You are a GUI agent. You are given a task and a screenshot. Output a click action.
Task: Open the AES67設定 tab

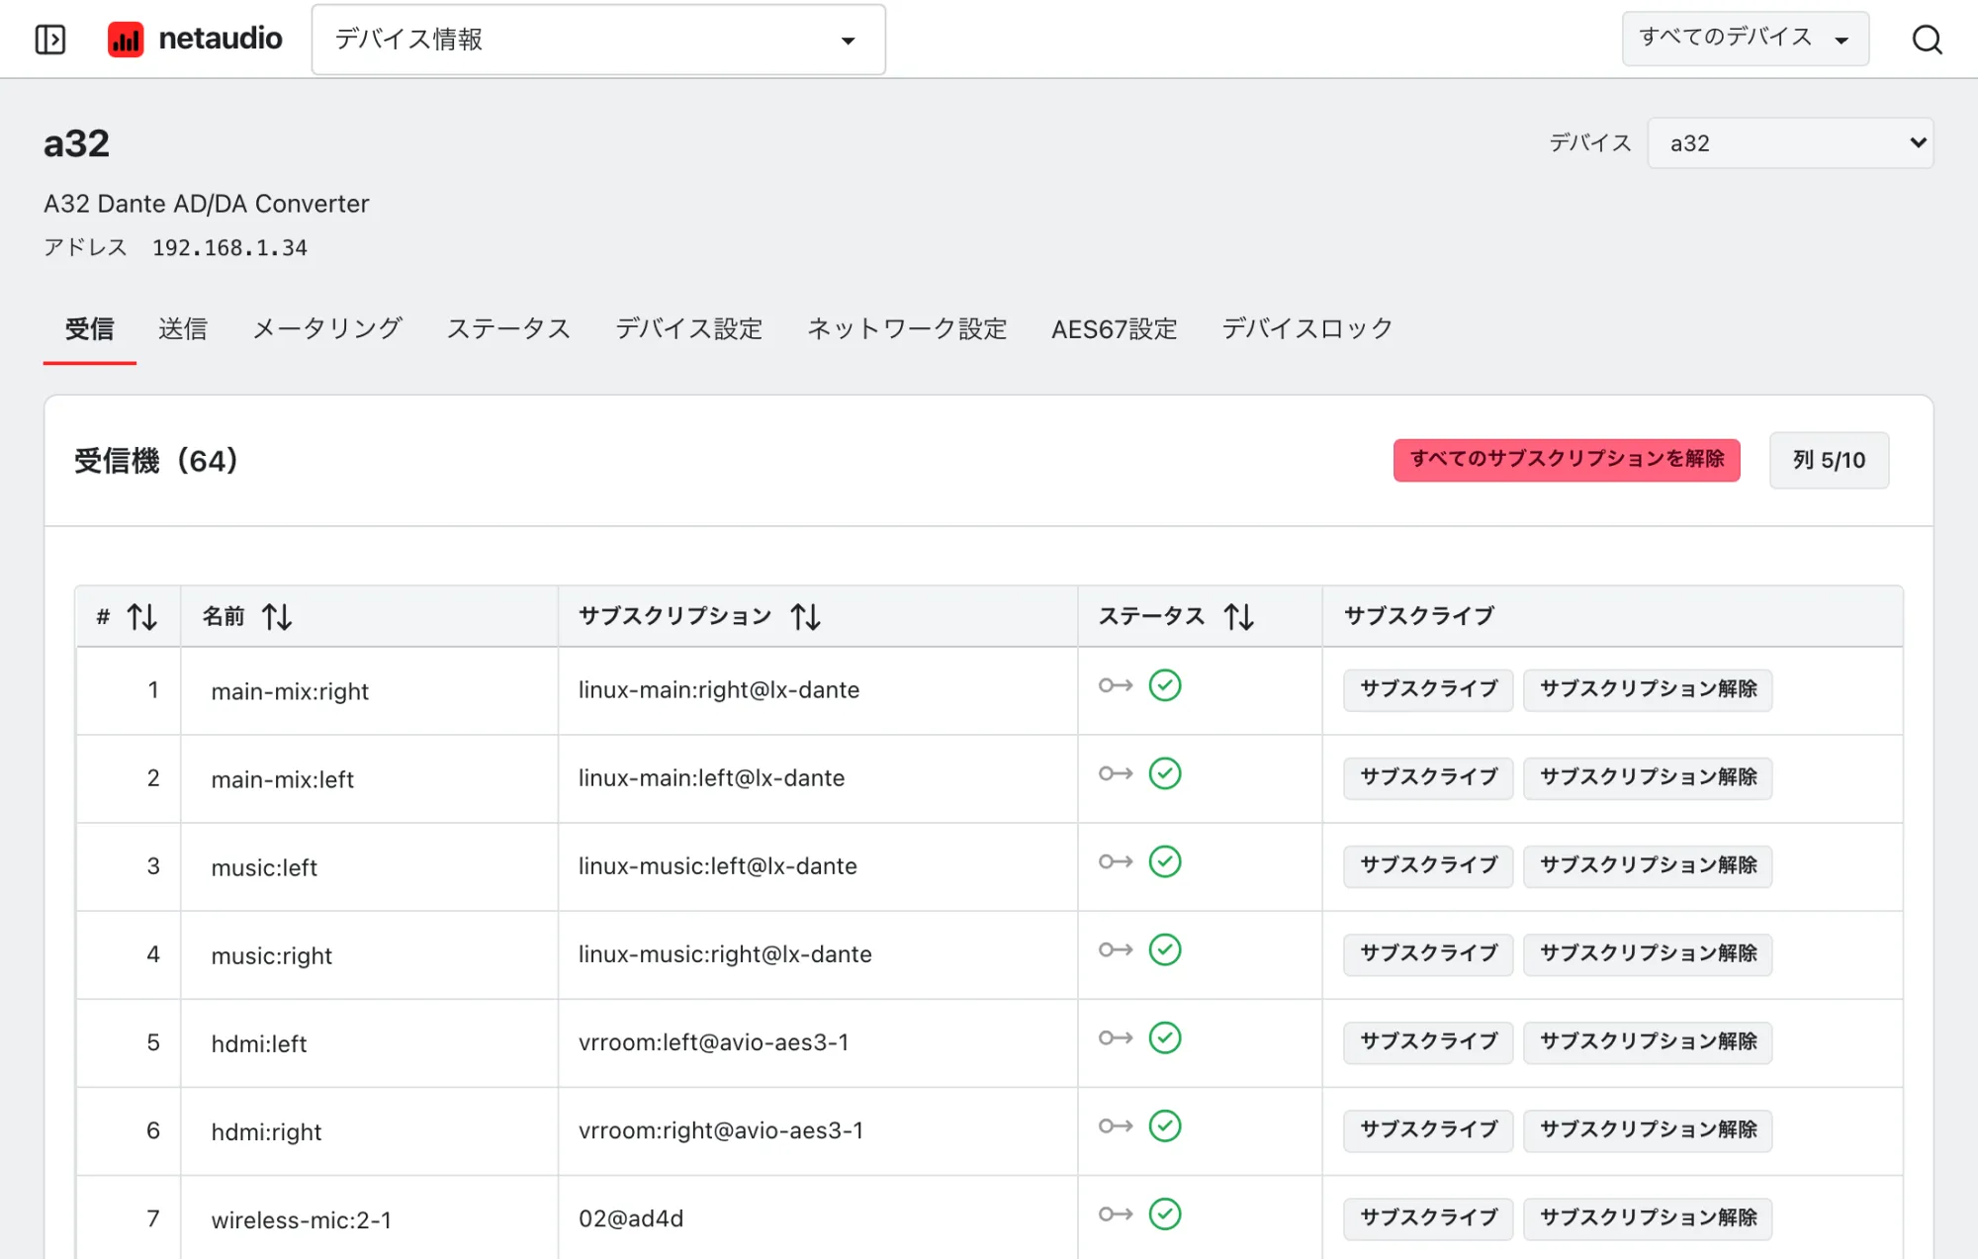click(x=1115, y=328)
